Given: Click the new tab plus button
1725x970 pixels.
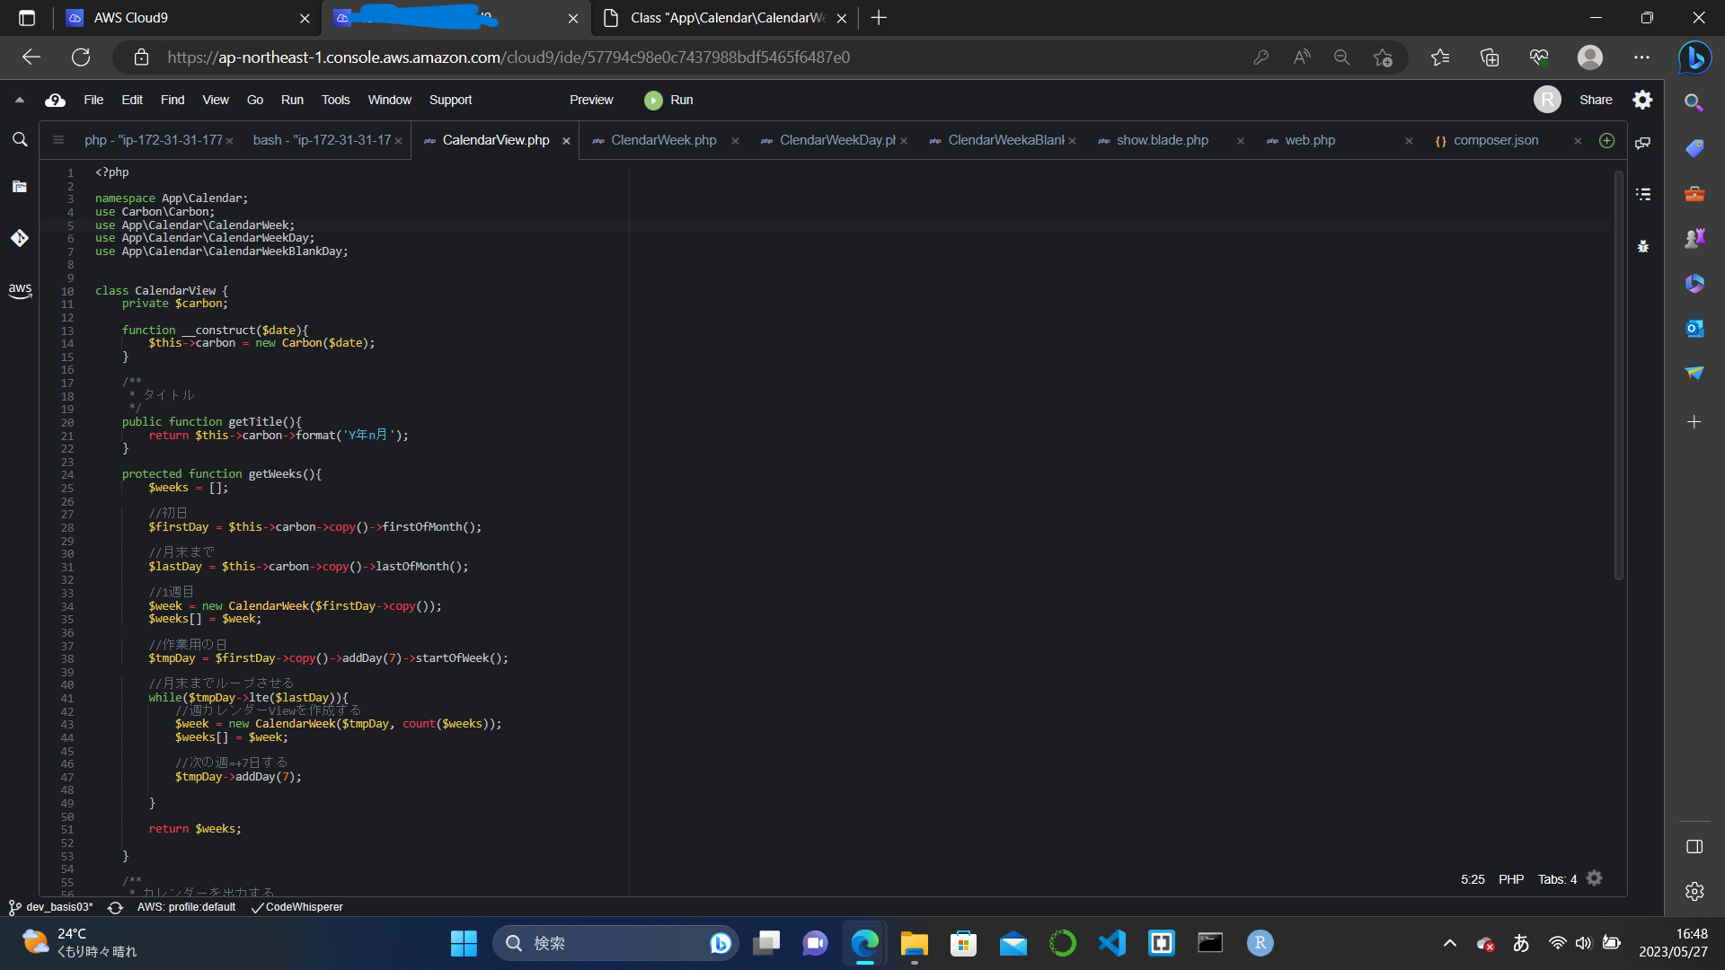Looking at the screenshot, I should [x=1606, y=140].
